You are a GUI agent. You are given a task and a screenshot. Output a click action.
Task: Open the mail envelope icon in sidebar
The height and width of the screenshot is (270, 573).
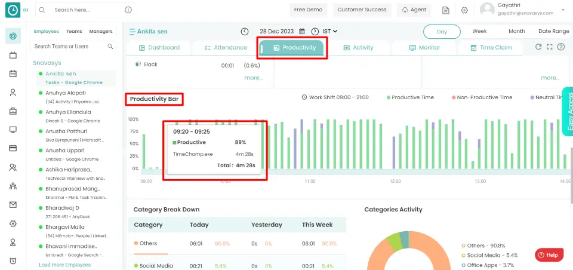(x=13, y=205)
